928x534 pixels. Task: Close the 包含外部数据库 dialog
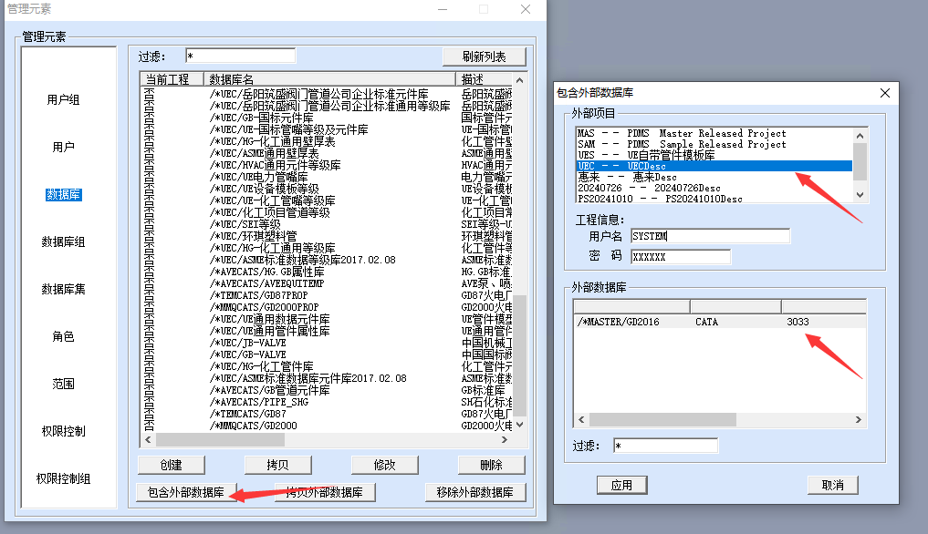tap(883, 93)
